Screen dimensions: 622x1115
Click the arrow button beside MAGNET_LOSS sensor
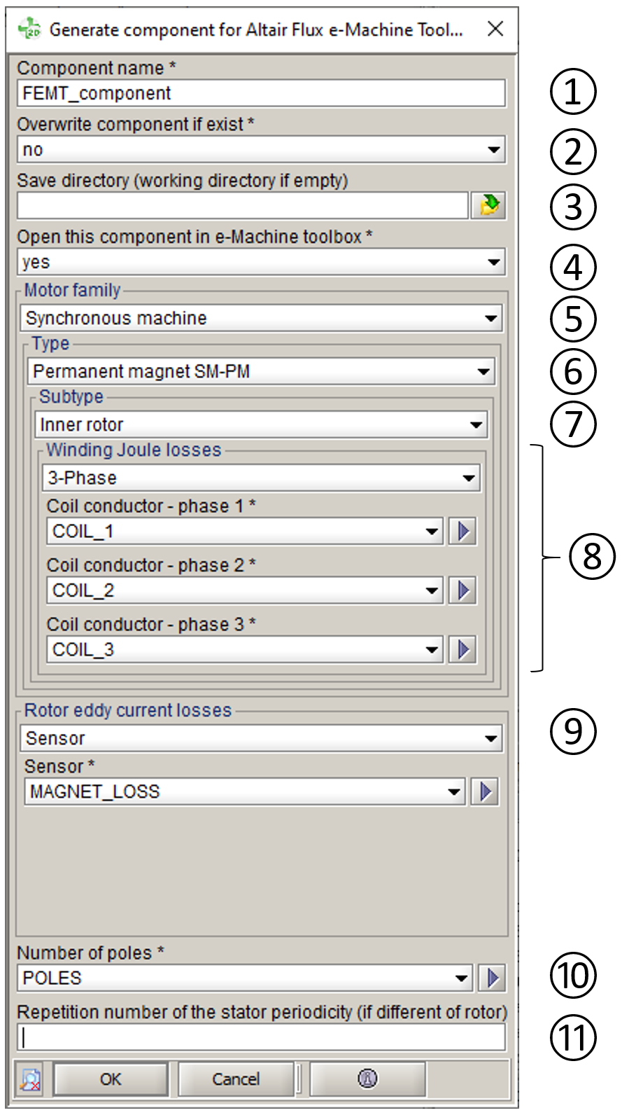(x=485, y=792)
